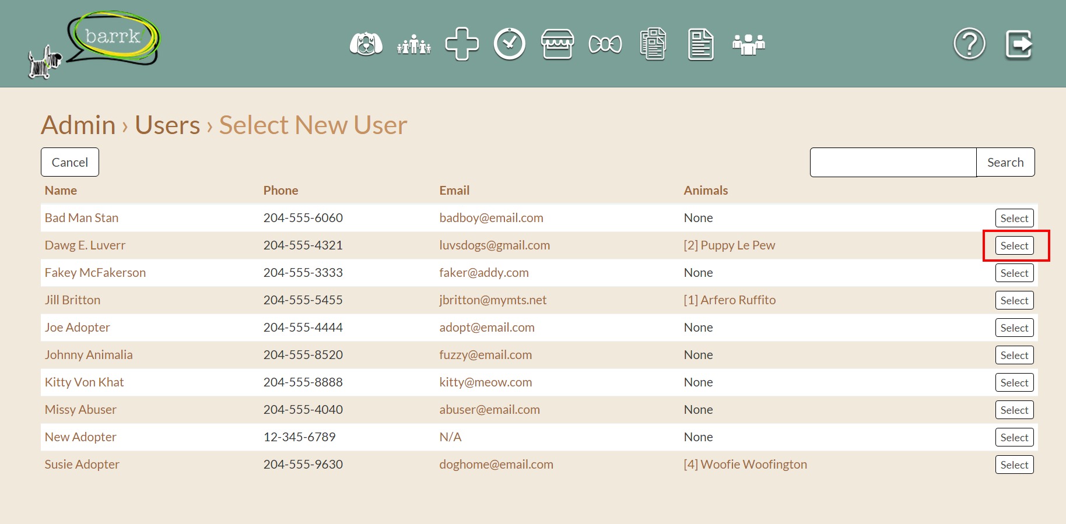
Task: Click email luvsdogs@gmail.com
Action: click(495, 245)
